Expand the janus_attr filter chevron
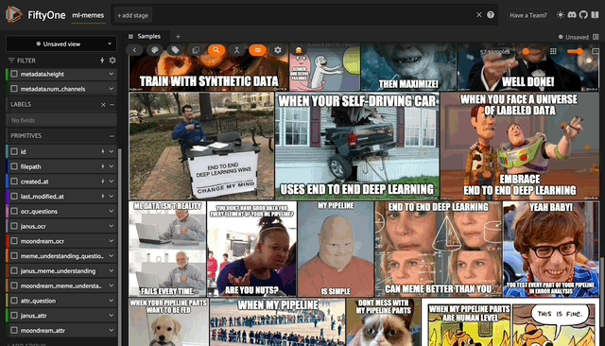The image size is (605, 346). [x=112, y=316]
